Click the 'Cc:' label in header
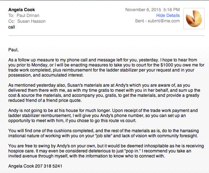The image size is (209, 173). click(12, 21)
